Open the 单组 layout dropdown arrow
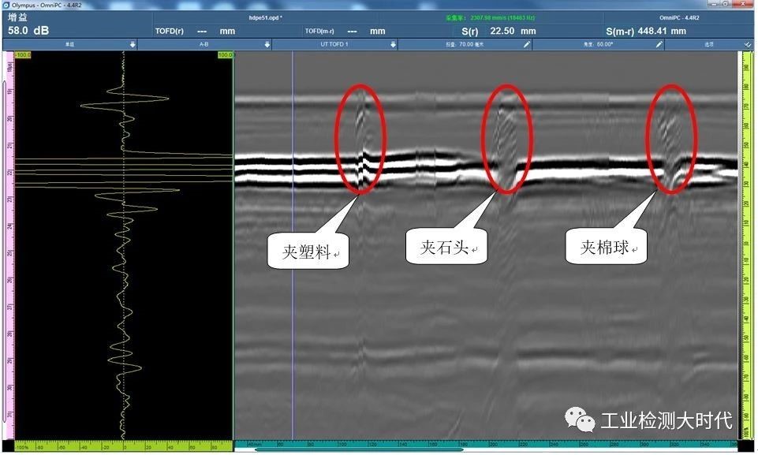This screenshot has height=455, width=758. coord(133,44)
